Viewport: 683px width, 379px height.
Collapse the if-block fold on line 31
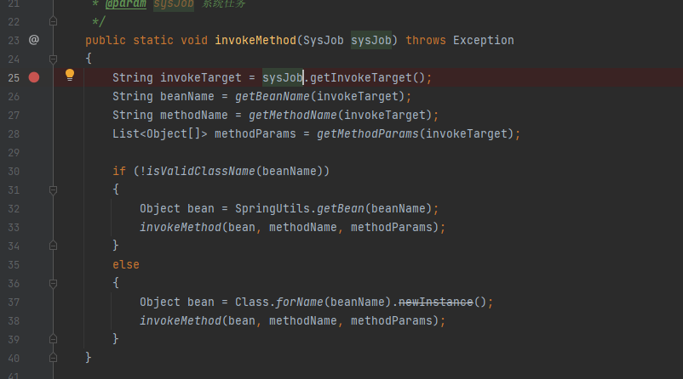click(x=53, y=190)
